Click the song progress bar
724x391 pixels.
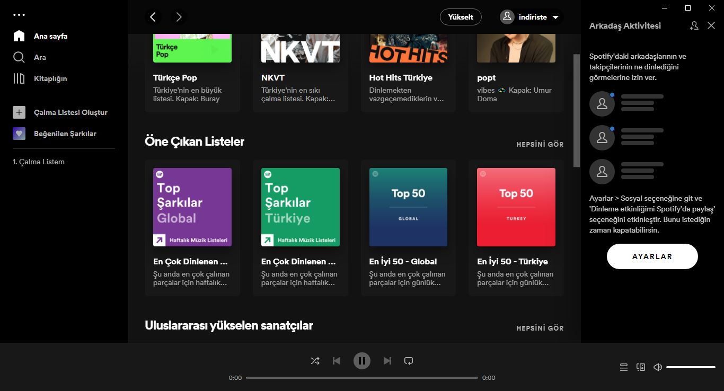pos(362,378)
